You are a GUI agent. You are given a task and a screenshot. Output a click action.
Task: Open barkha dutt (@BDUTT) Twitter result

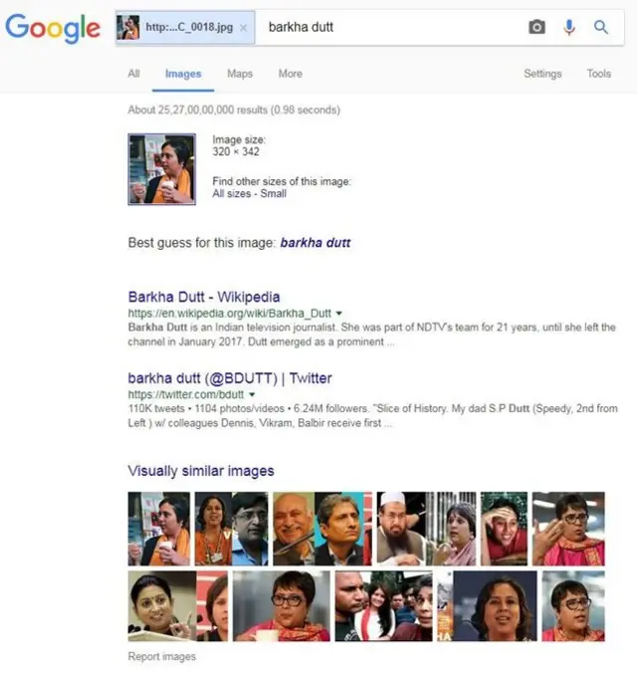point(230,378)
